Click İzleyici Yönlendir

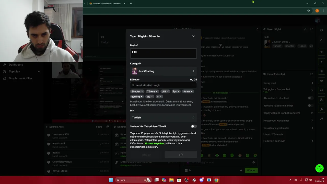tap(273, 134)
